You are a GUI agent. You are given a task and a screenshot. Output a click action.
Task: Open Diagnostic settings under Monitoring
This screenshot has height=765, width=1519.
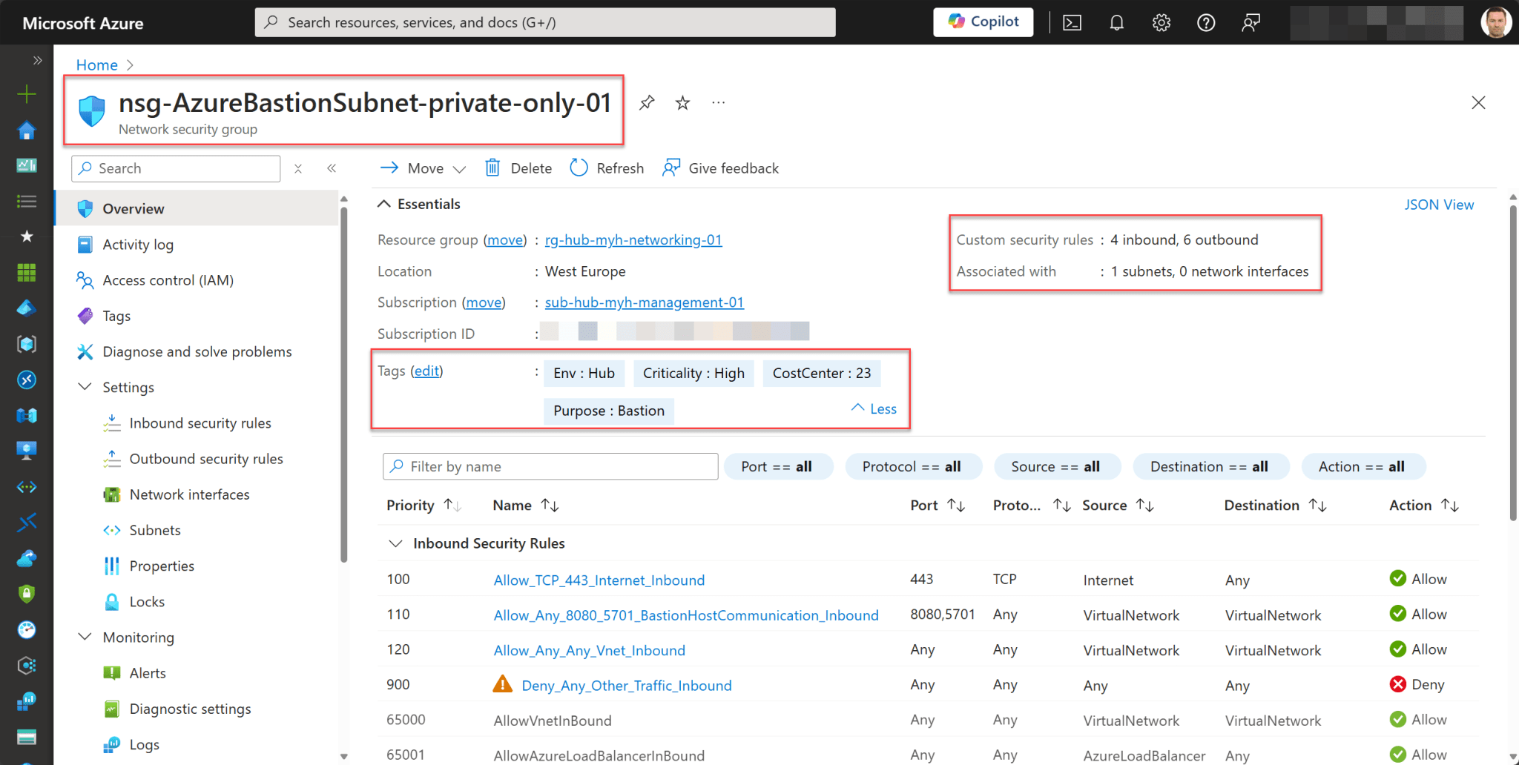point(191,709)
